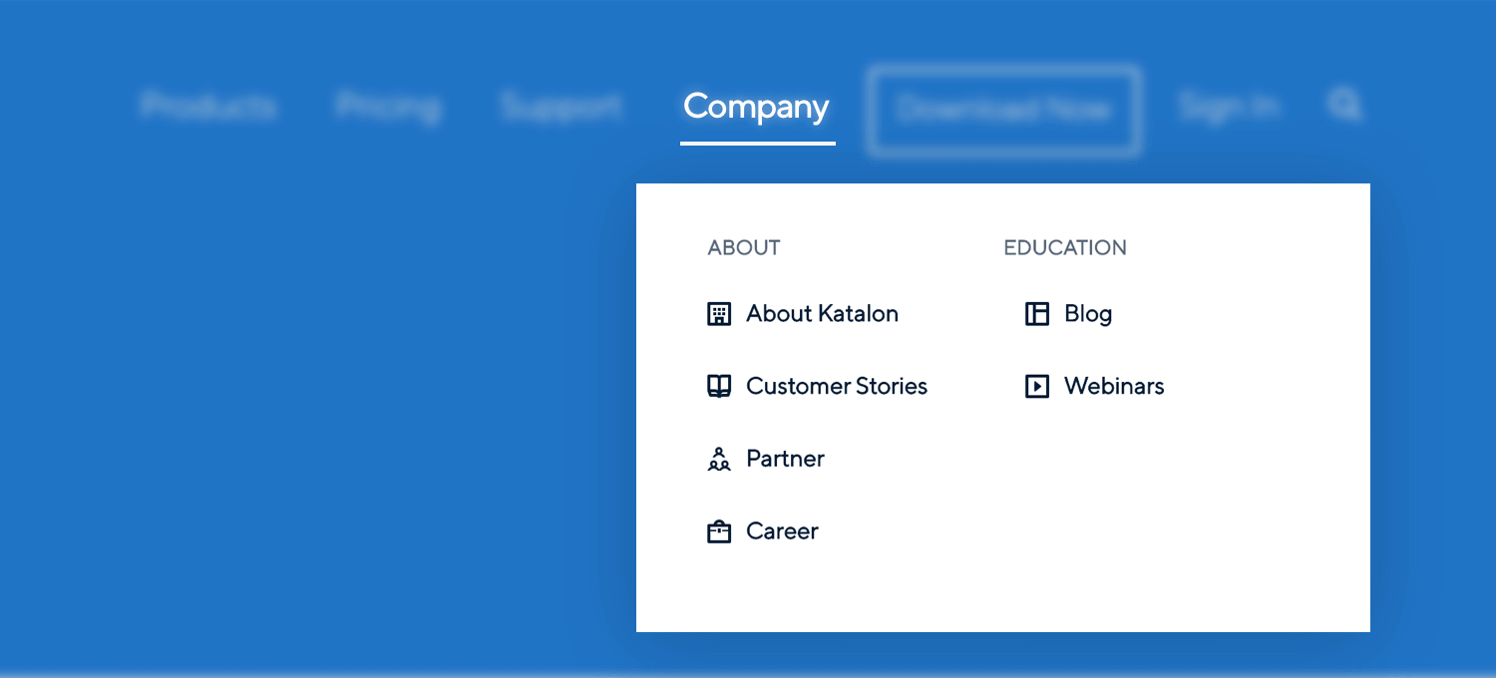
Task: Open the Career page link
Action: (x=782, y=531)
